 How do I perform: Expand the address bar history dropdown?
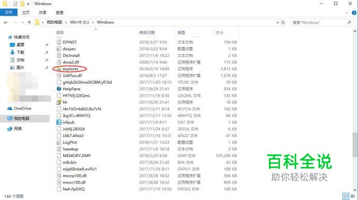pyautogui.click(x=277, y=22)
